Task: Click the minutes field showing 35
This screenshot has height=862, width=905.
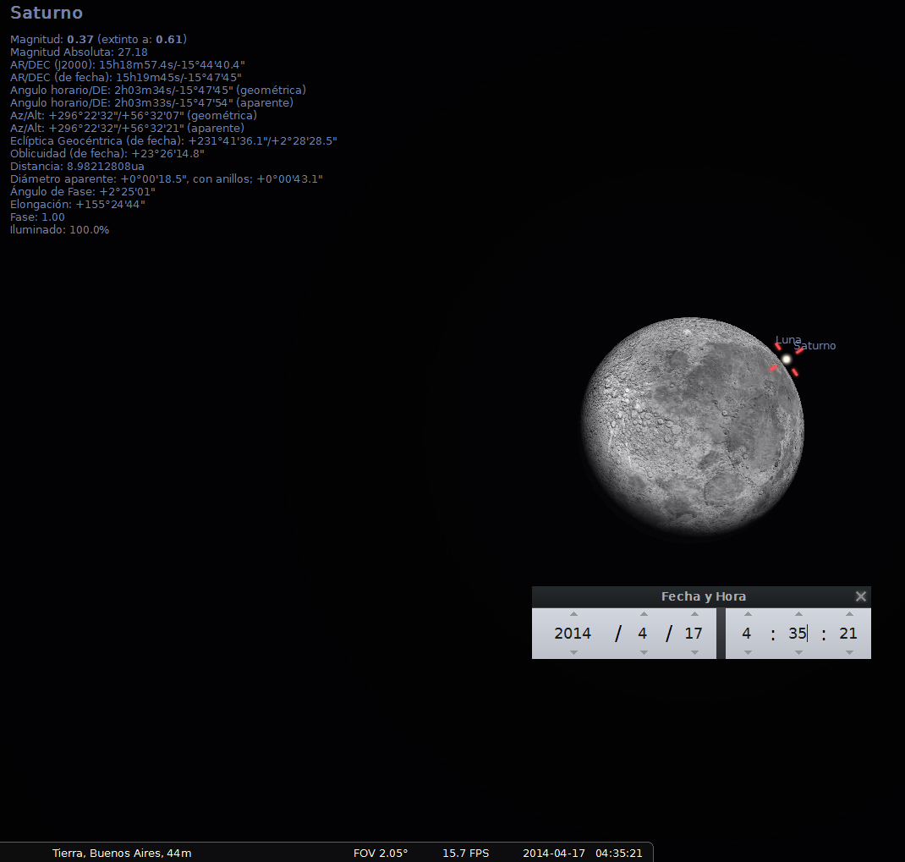Action: tap(797, 634)
